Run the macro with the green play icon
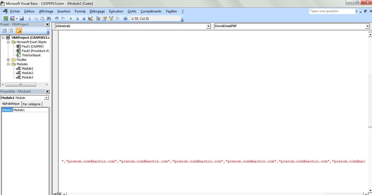Screen dimensions: 372x195 (71, 19)
